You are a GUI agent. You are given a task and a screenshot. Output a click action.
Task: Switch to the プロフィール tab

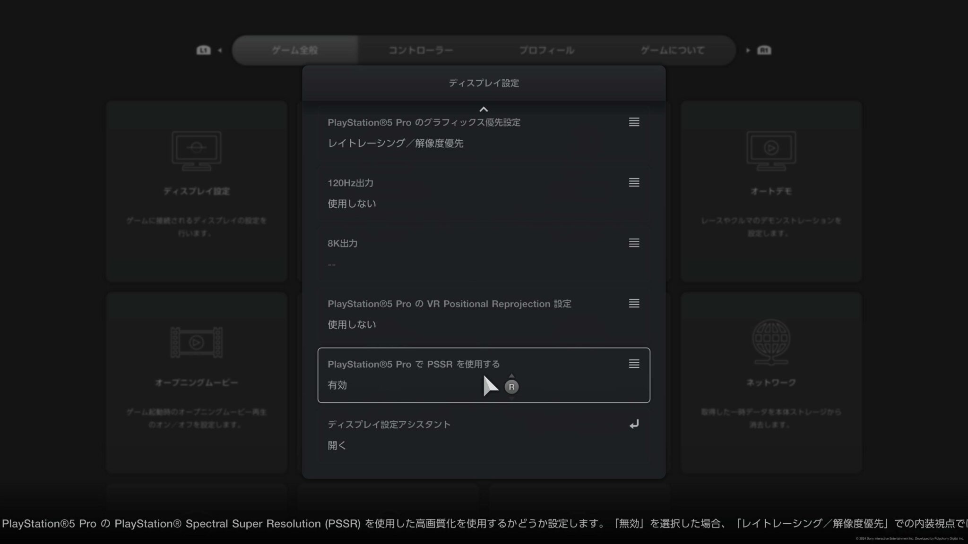pos(546,50)
